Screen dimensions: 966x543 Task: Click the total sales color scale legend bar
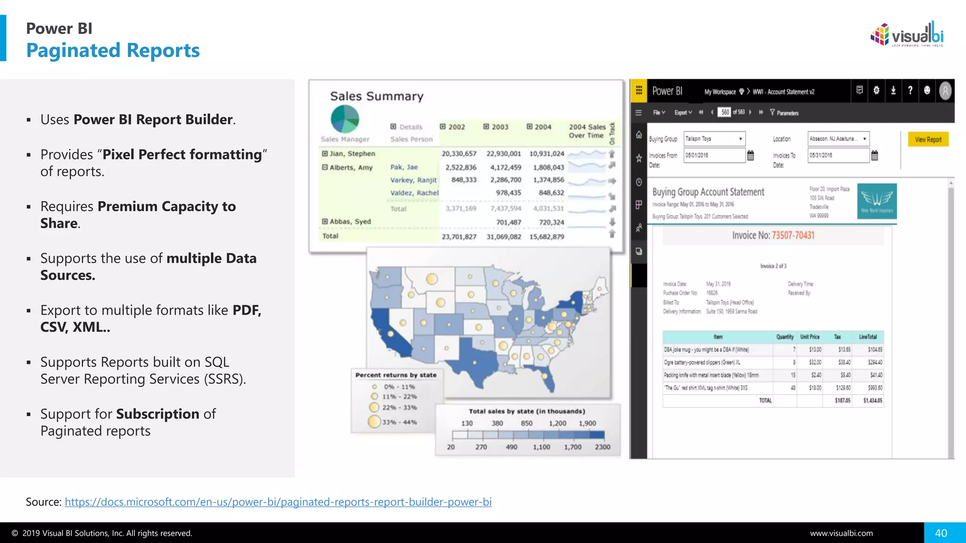[528, 435]
